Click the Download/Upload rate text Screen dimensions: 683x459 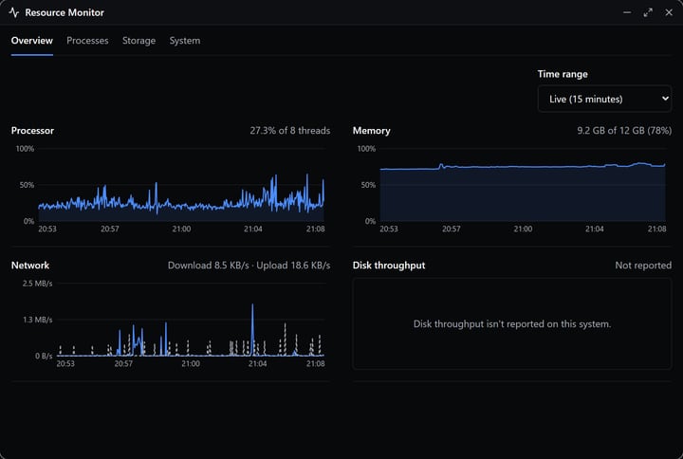pyautogui.click(x=249, y=266)
